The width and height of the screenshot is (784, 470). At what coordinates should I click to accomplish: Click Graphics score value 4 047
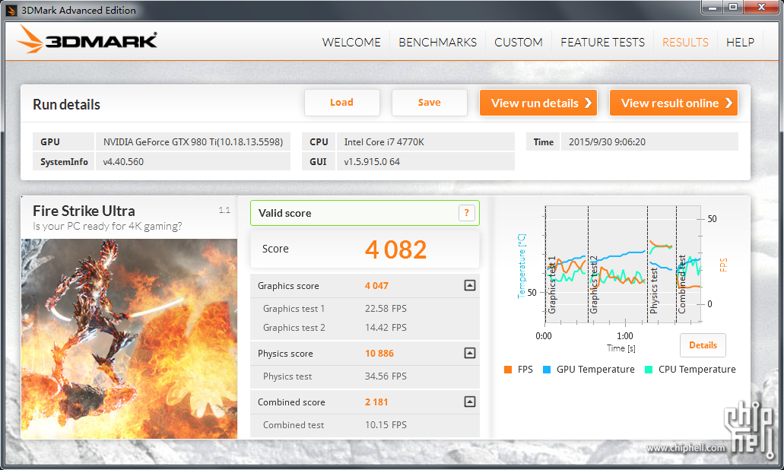pos(376,285)
